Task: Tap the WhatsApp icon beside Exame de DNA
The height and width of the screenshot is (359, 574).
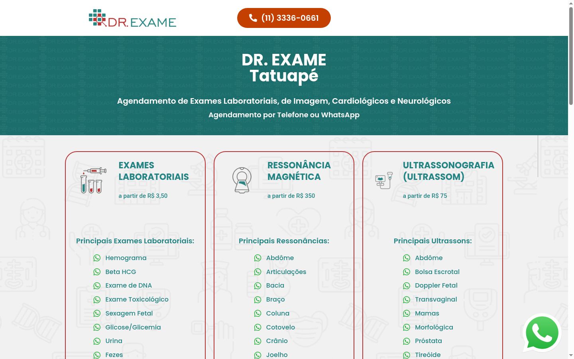Action: tap(97, 286)
